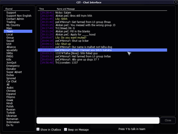The height and width of the screenshot is (134, 178).
Task: Select the message 'Tr1|conelen: 1337'
Action: pyautogui.click(x=103, y=63)
